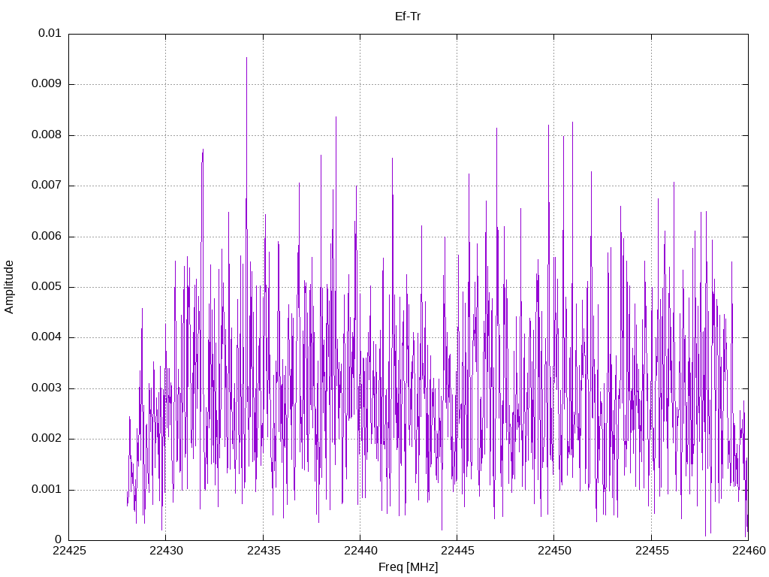This screenshot has height=577, width=769.
Task: Select y-axis tick value 0.009
Action: pyautogui.click(x=47, y=83)
